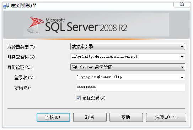Image resolution: width=193 pixels, height=130 pixels.
Task: Click the 连接(C) button
Action: (x=53, y=117)
